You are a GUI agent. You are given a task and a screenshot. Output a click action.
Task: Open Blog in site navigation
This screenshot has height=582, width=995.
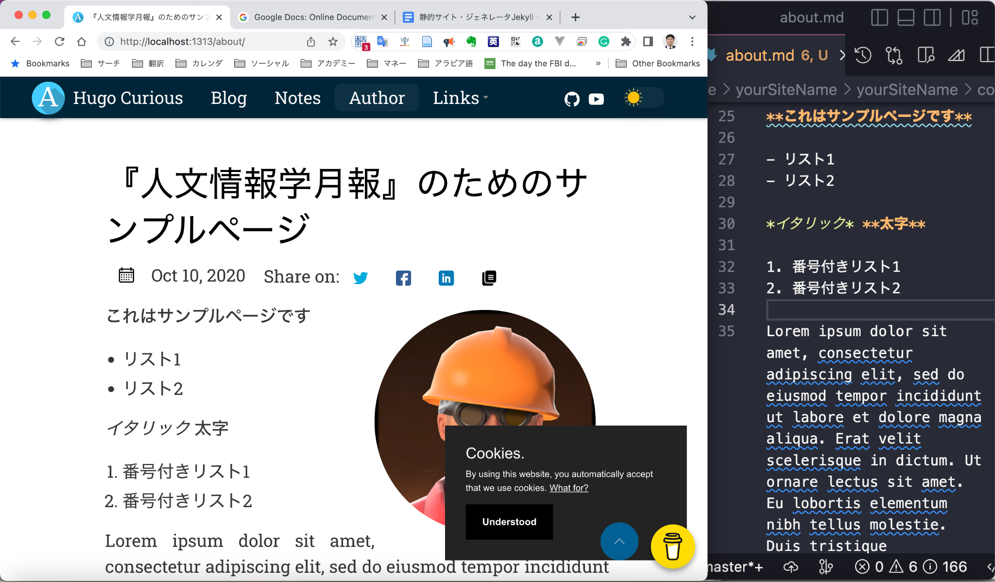click(229, 98)
